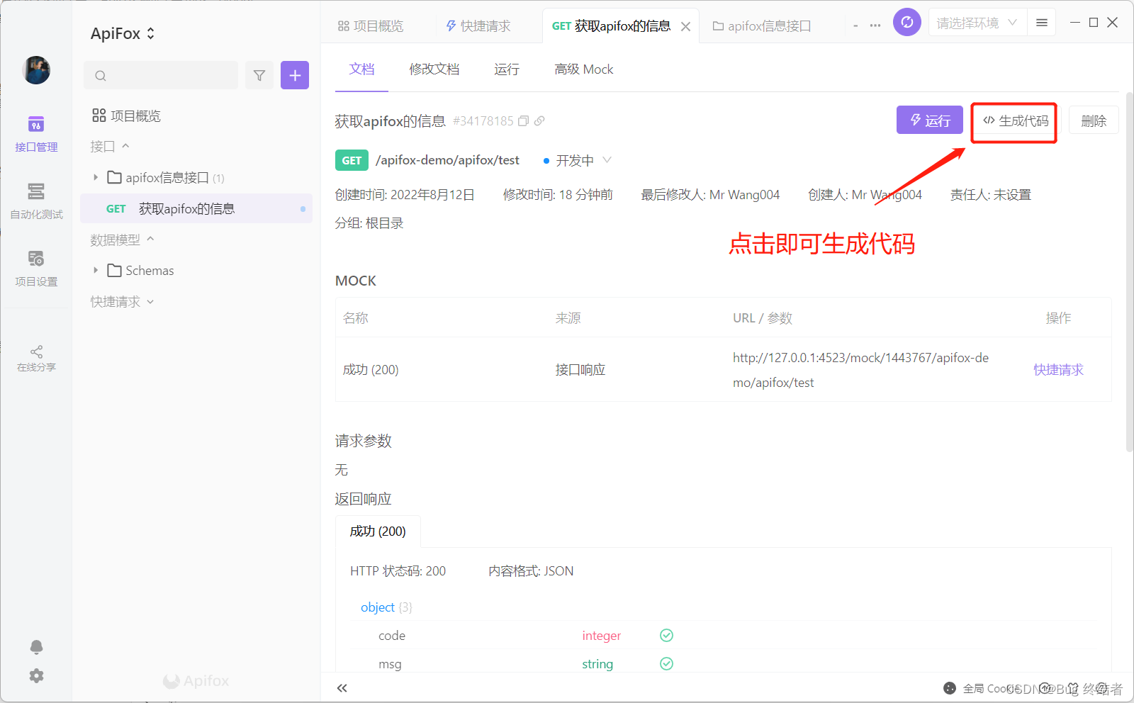
Task: Open the 请选择环境 environment dropdown
Action: click(x=977, y=23)
